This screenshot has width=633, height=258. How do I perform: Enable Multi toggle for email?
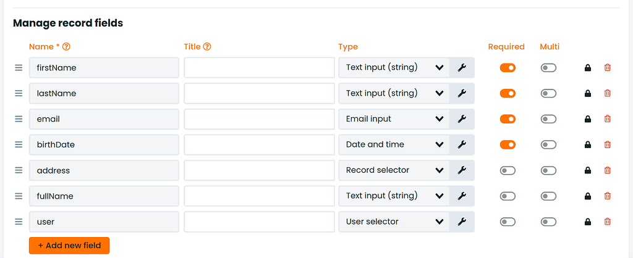(549, 119)
